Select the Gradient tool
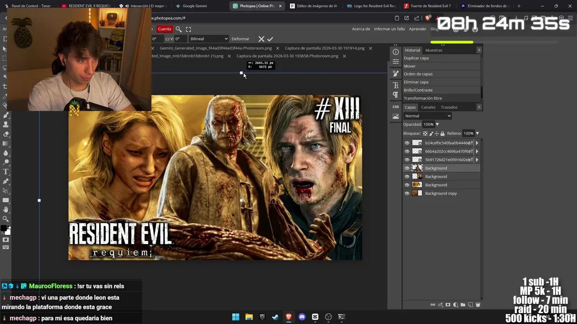The image size is (577, 324). click(5, 144)
